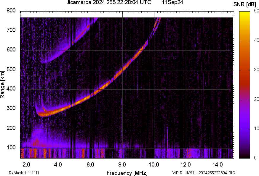Click the frequency tick label '8.0'
The width and height of the screenshot is (259, 176).
click(x=122, y=165)
